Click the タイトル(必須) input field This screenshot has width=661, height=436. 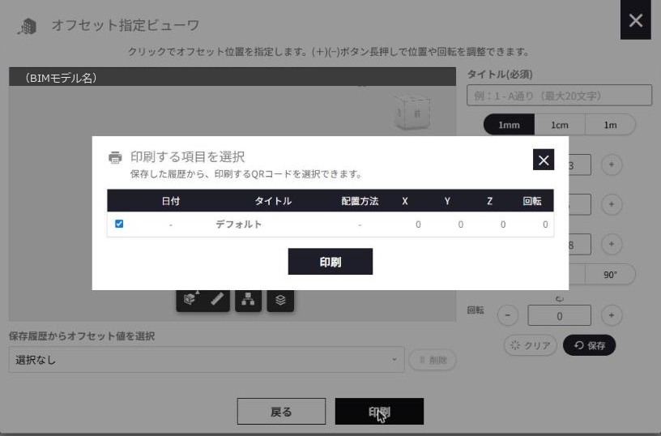pyautogui.click(x=559, y=96)
